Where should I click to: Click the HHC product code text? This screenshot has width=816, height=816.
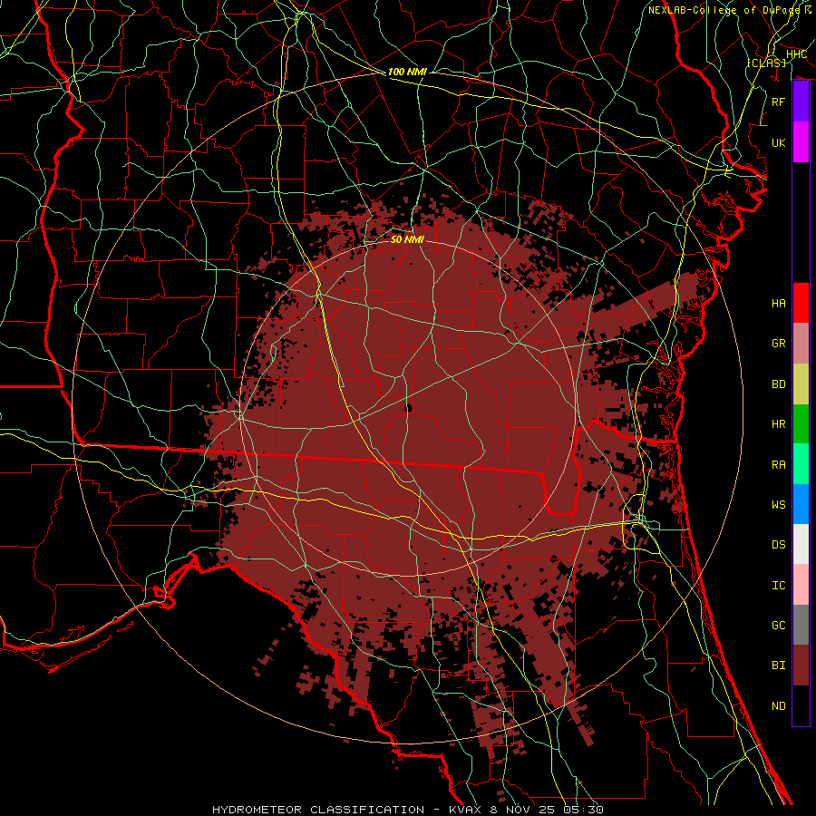796,54
